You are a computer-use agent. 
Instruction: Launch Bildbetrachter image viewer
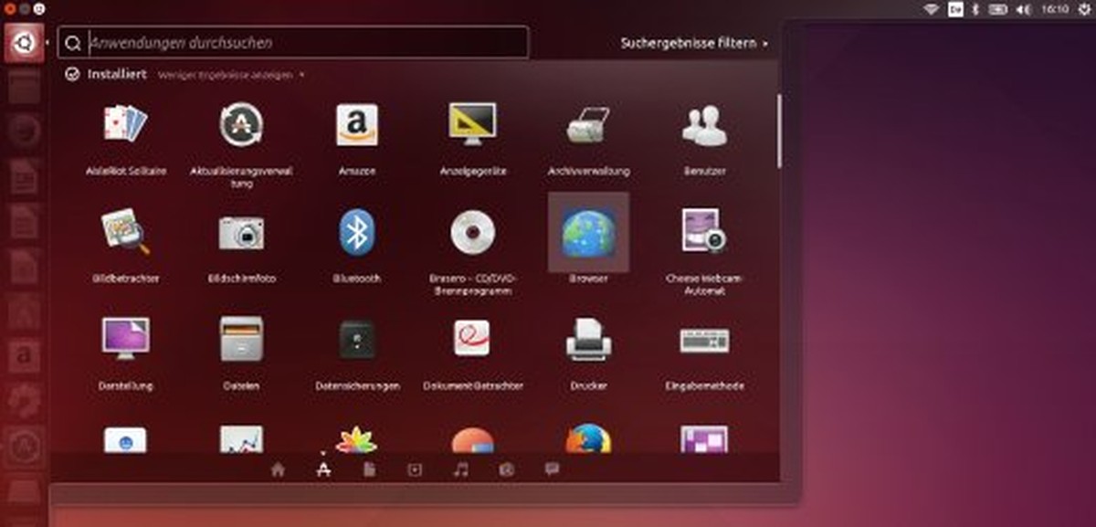[x=126, y=232]
